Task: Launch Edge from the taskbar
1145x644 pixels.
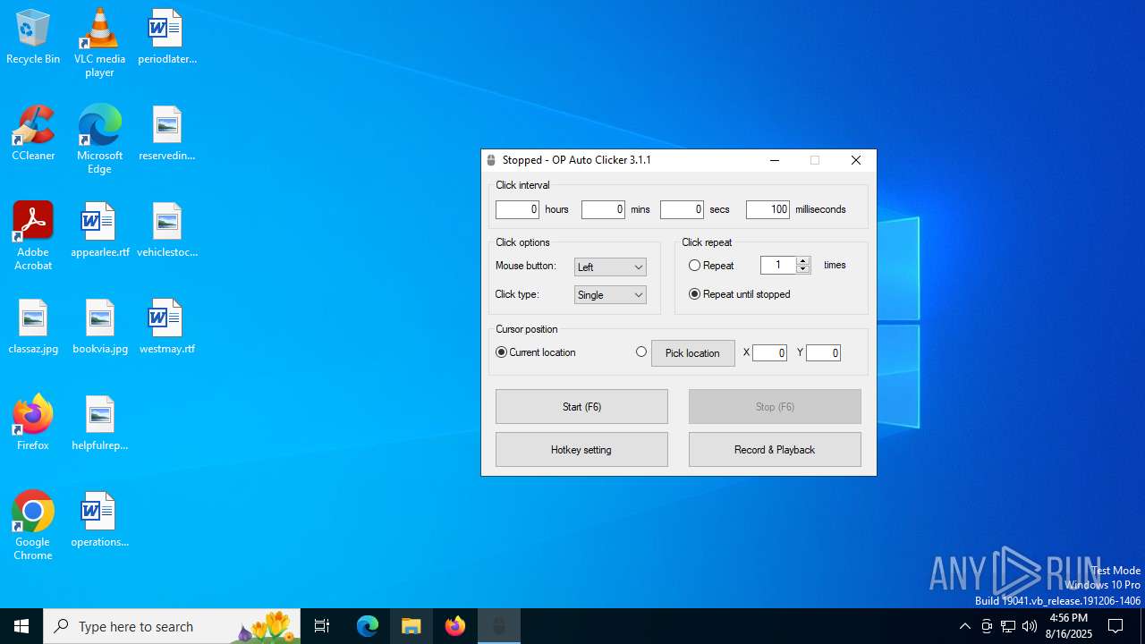Action: [x=368, y=626]
